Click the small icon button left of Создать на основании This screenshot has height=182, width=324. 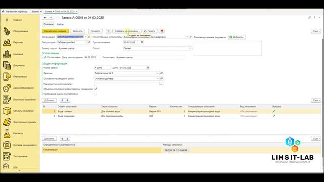pos(108,31)
